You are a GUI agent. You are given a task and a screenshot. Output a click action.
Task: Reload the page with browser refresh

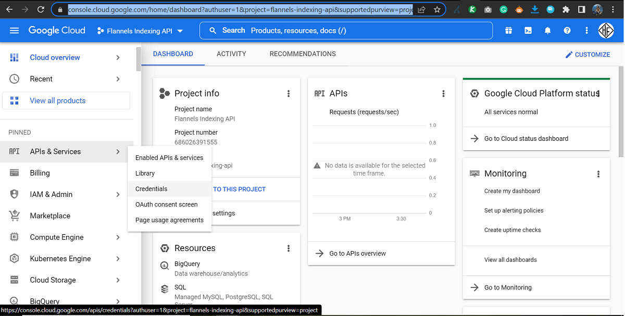tap(41, 9)
